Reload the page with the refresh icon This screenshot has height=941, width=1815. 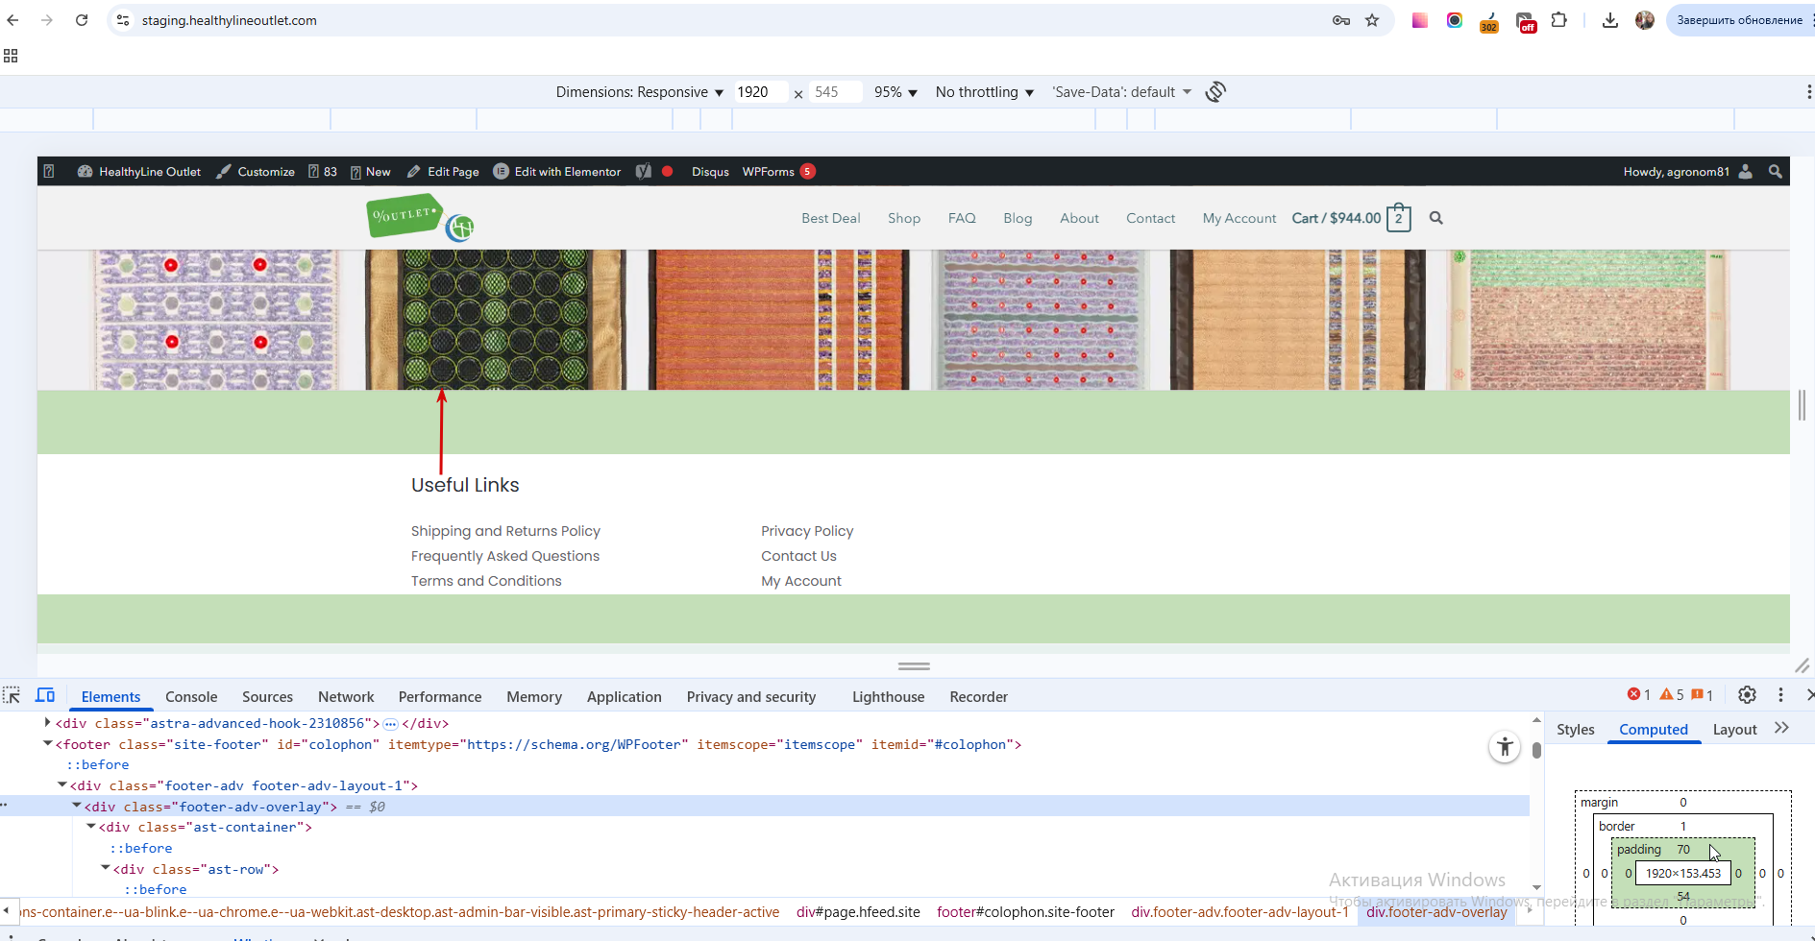tap(82, 20)
